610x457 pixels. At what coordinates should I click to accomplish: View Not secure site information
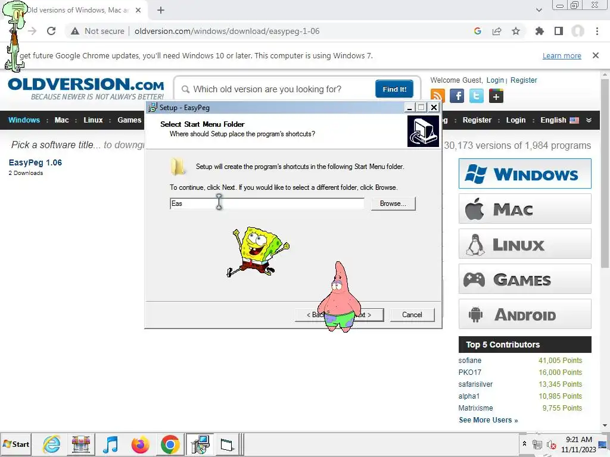(98, 31)
